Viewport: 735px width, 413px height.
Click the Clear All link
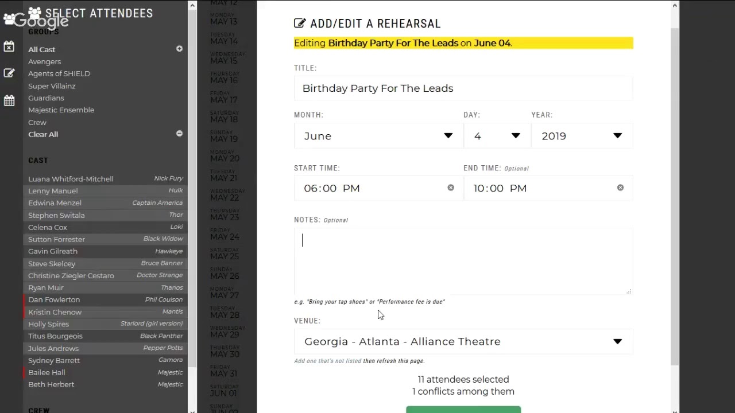coord(43,134)
